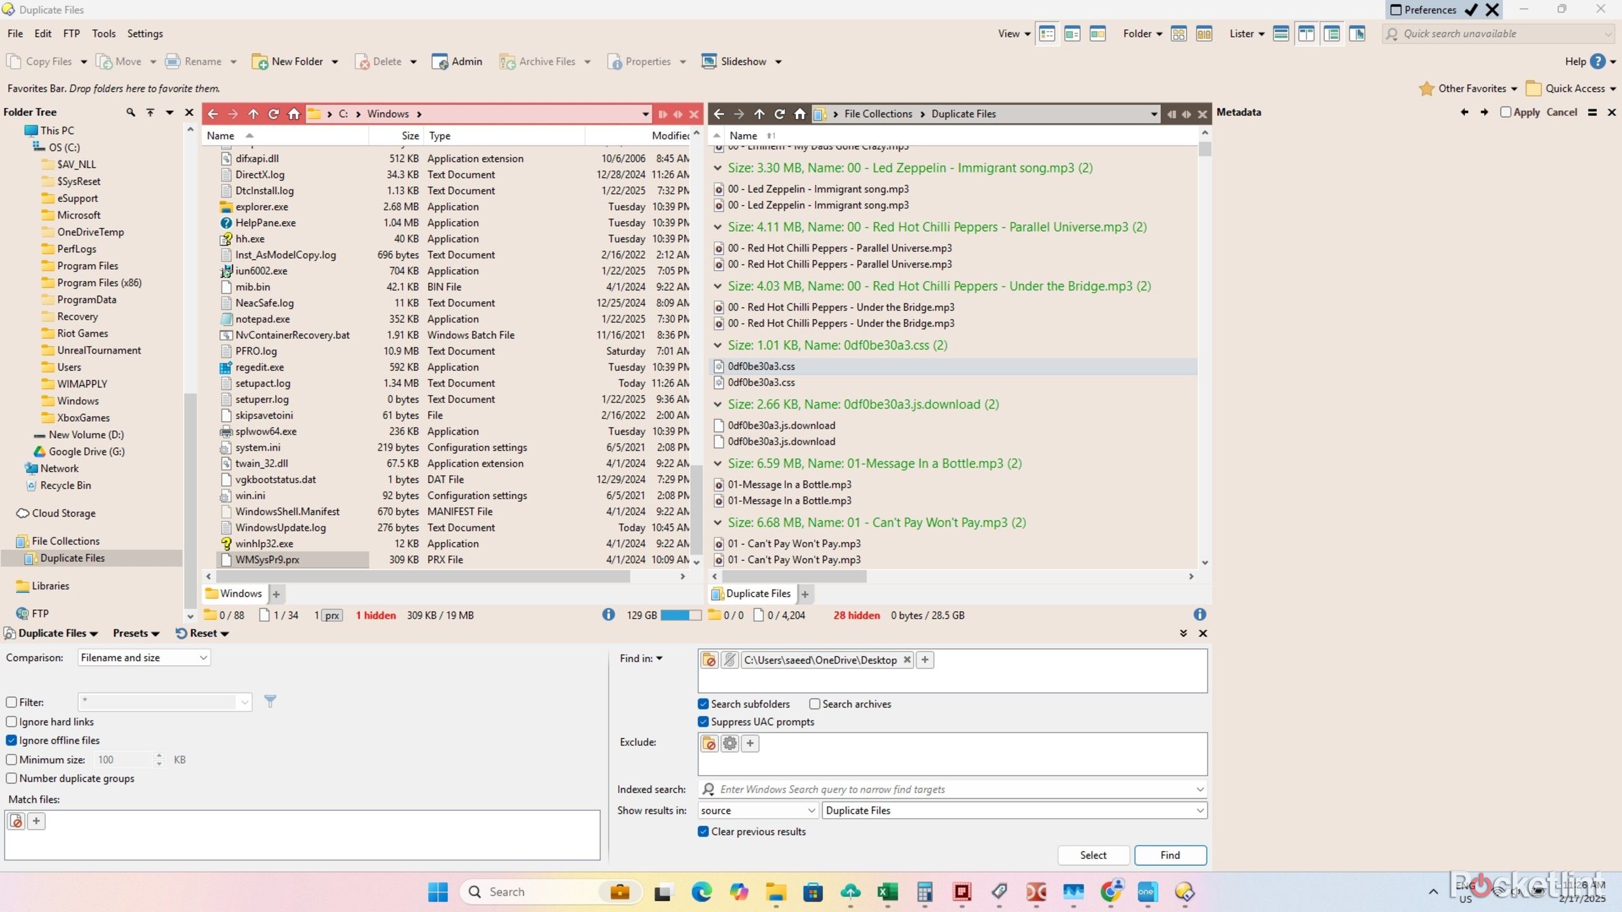This screenshot has width=1622, height=912.
Task: Open Microsoft Edge from the taskbar
Action: click(x=701, y=892)
